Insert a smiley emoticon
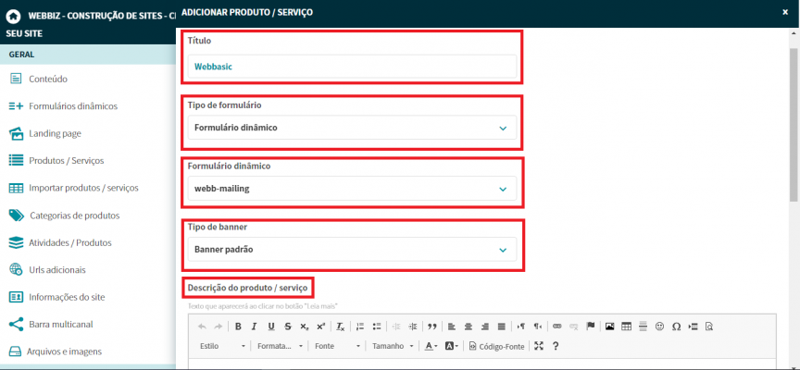The image size is (800, 370). [659, 327]
